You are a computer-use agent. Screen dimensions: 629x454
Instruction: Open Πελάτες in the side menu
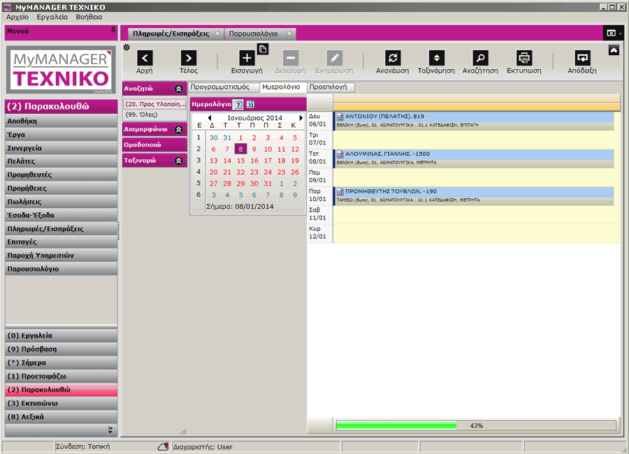(62, 161)
